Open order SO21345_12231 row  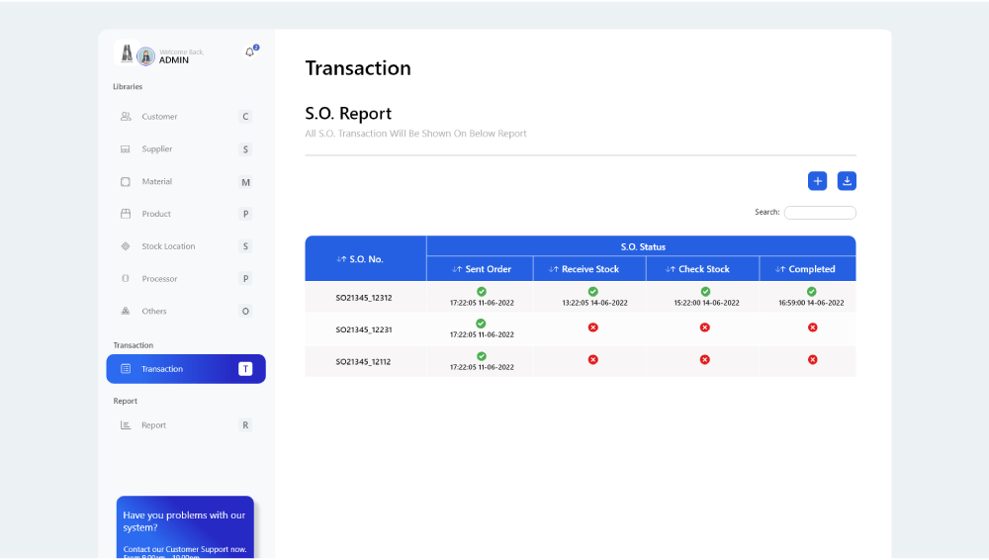pyautogui.click(x=364, y=330)
